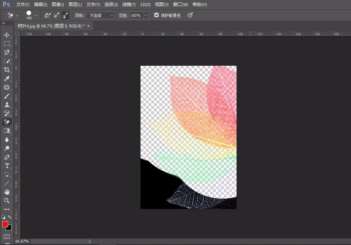Open the 限制 mode dropdown
Image resolution: width=351 pixels, height=245 pixels.
point(101,15)
